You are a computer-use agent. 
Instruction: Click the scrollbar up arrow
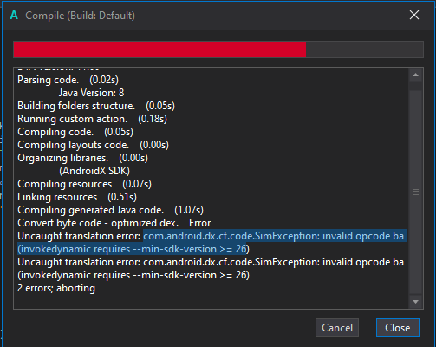[x=415, y=75]
